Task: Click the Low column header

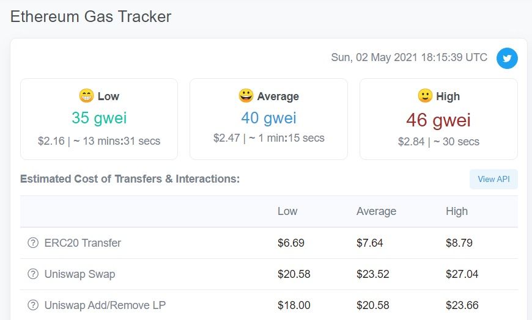Action: (x=287, y=211)
